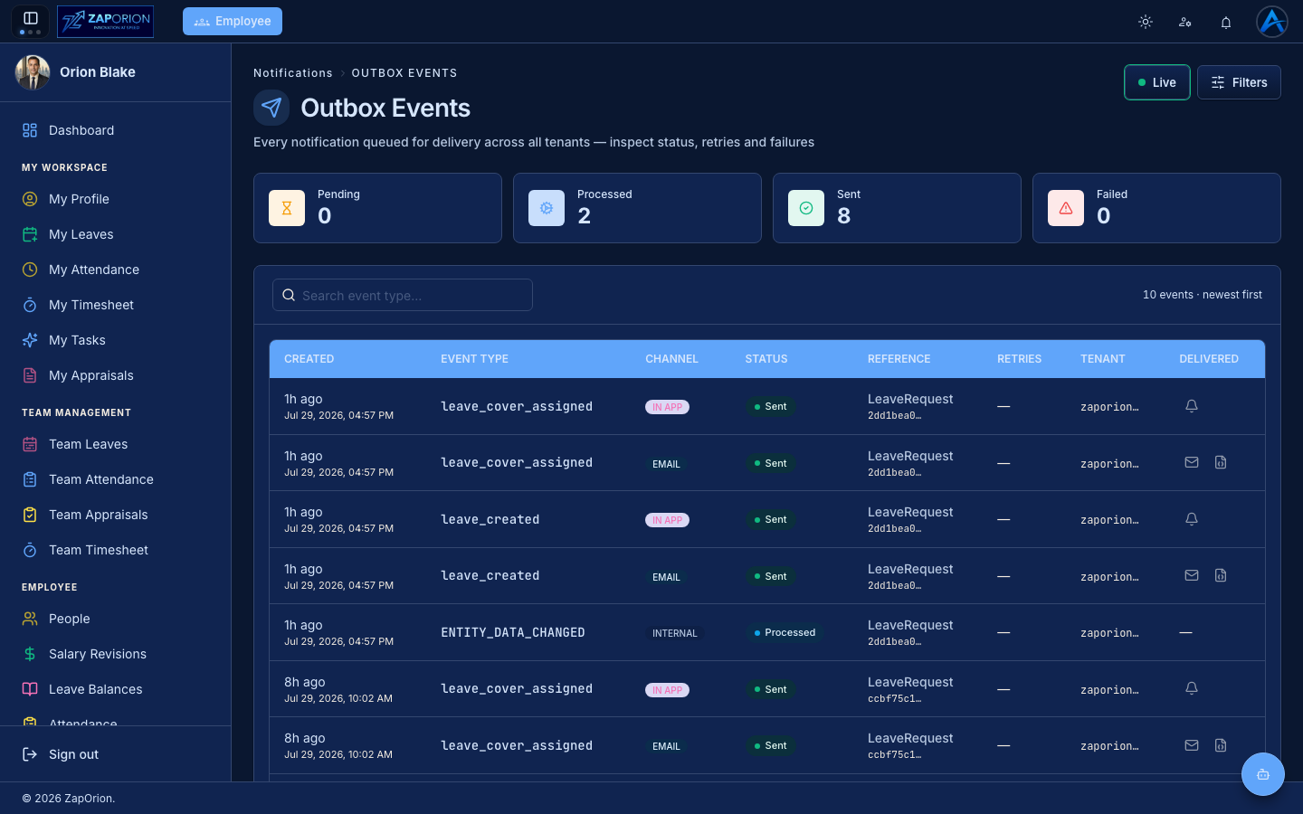The width and height of the screenshot is (1303, 814).
Task: Open the user settings icon in top bar
Action: 1185,22
